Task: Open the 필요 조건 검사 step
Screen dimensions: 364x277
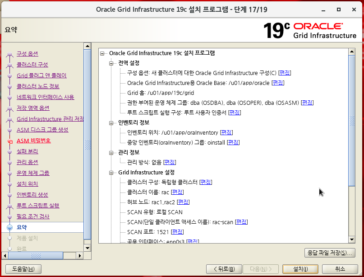Action: pyautogui.click(x=33, y=216)
